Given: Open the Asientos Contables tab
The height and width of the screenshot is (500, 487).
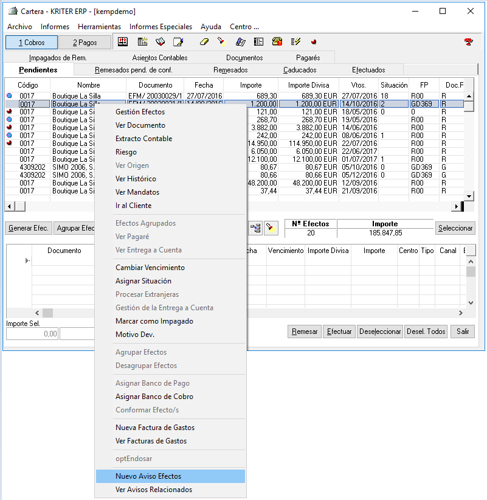Looking at the screenshot, I should (x=160, y=58).
